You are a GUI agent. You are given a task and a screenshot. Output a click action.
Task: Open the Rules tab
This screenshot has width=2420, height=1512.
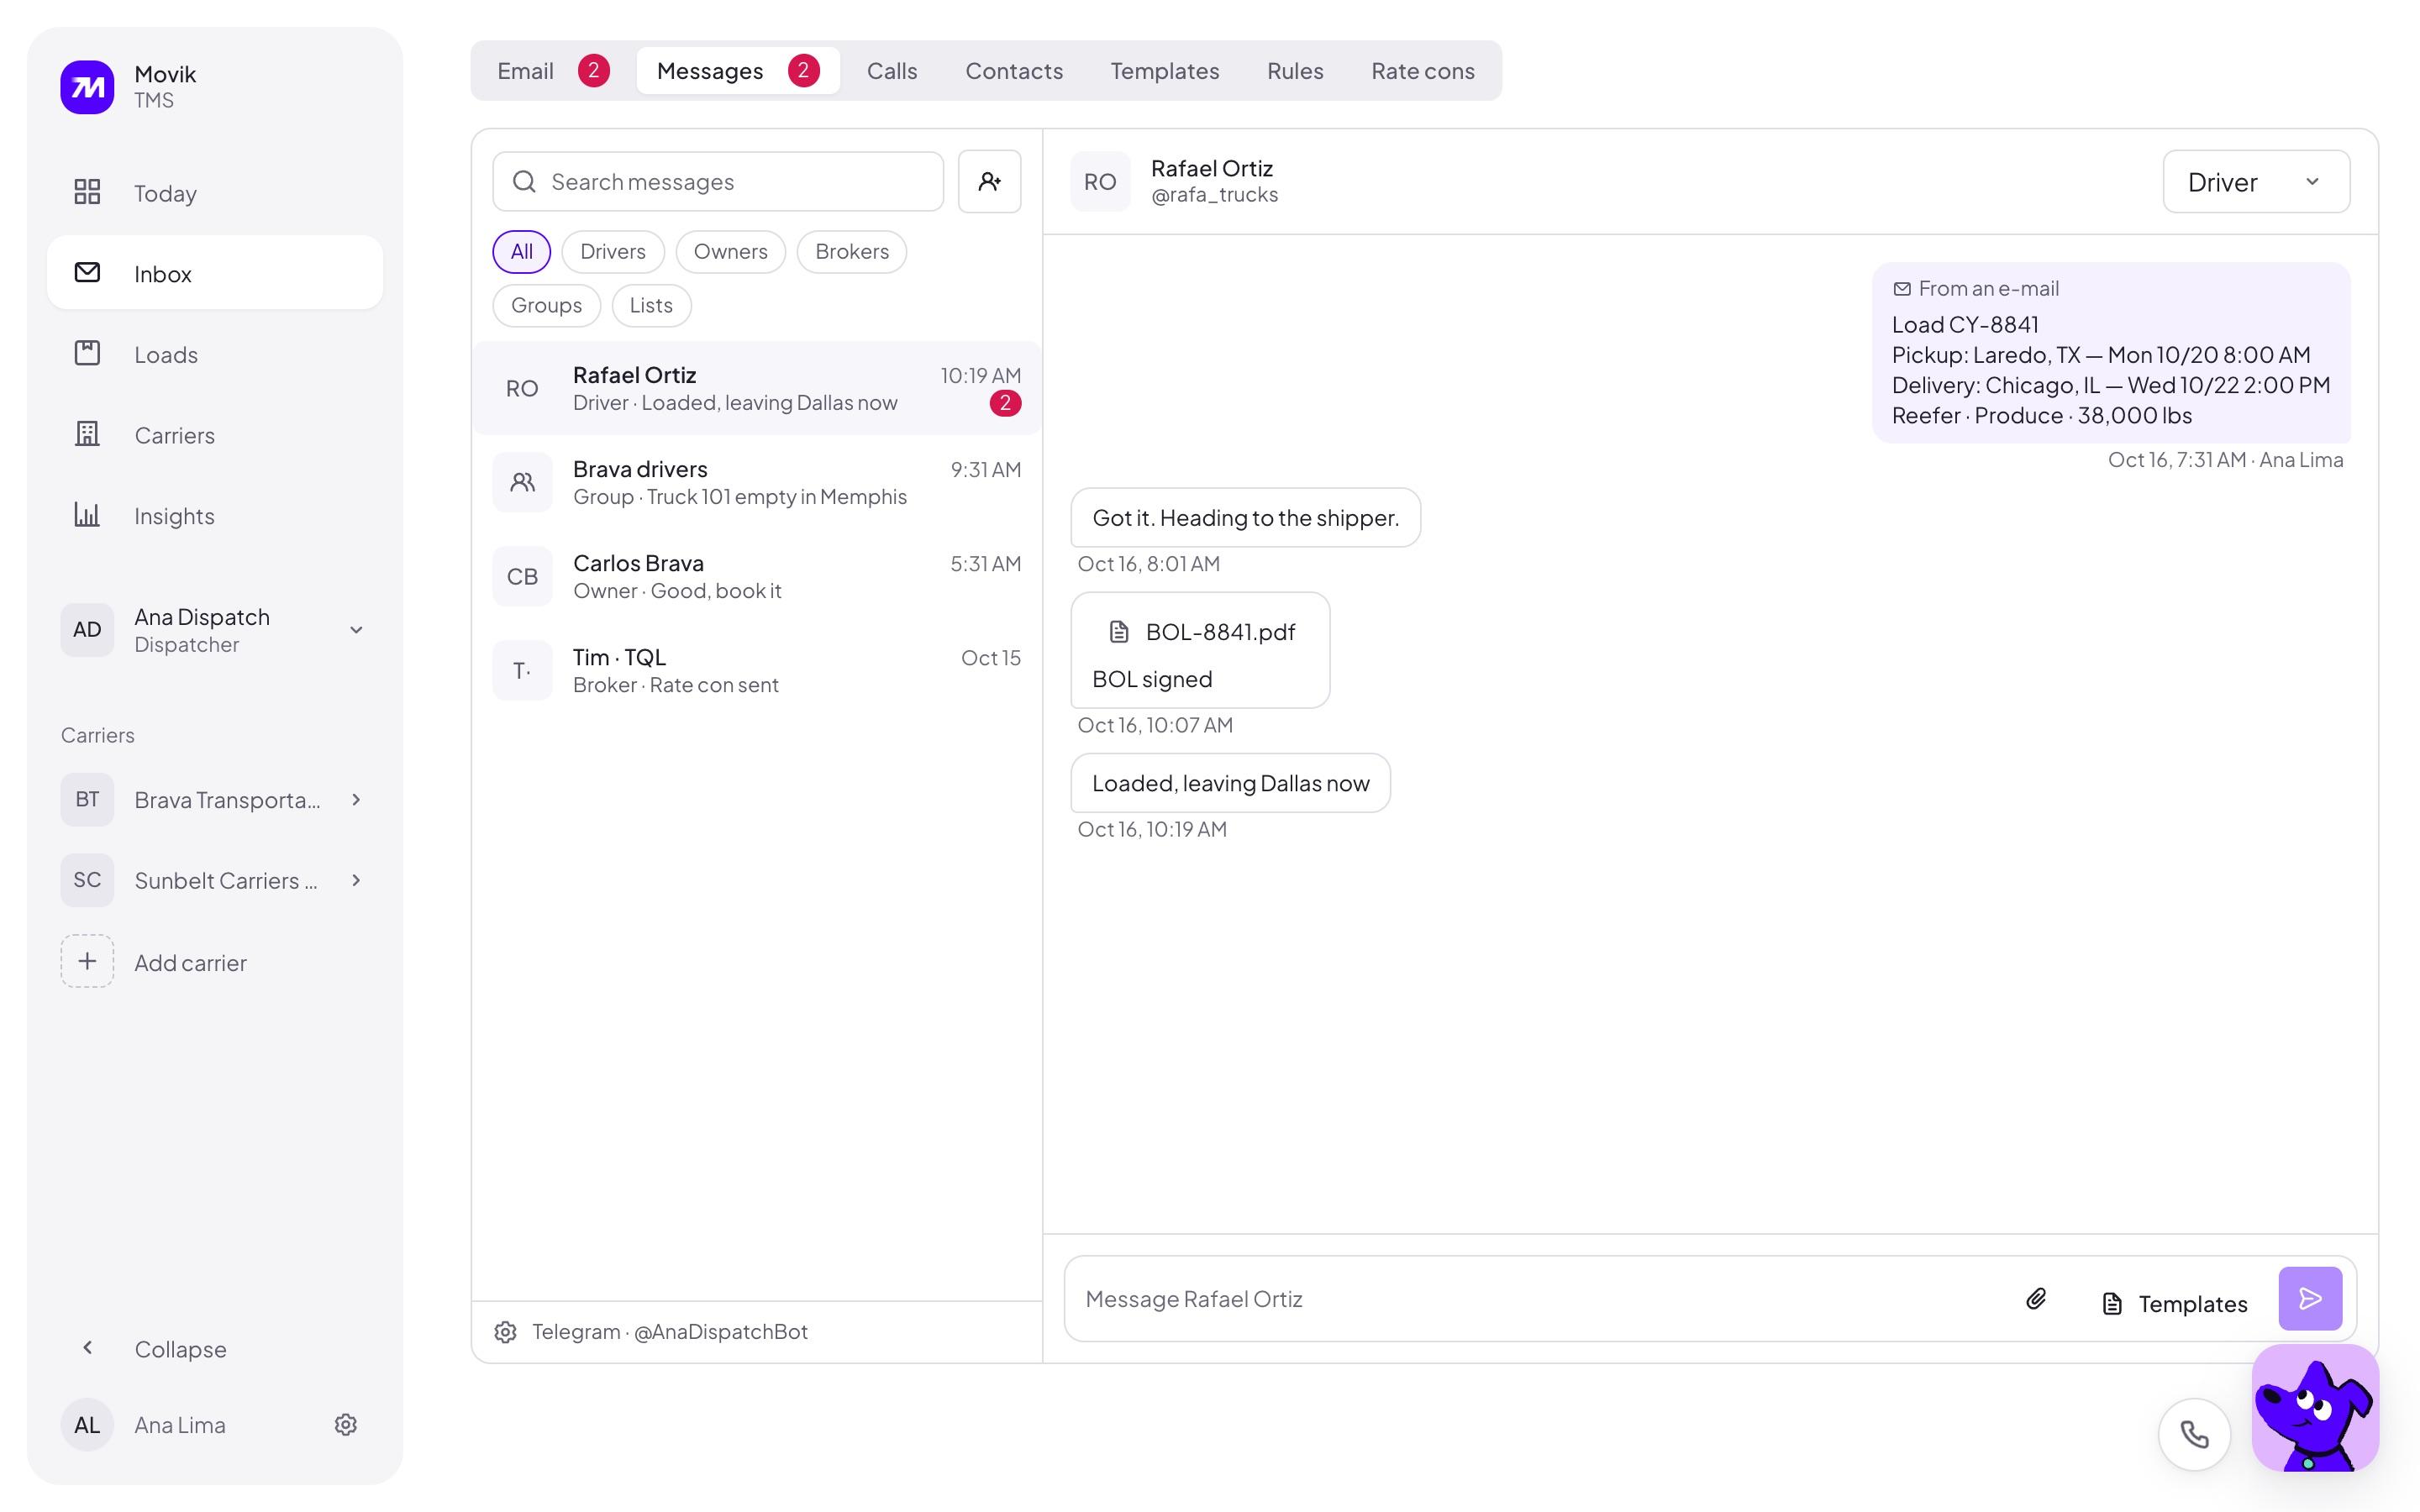[1295, 71]
